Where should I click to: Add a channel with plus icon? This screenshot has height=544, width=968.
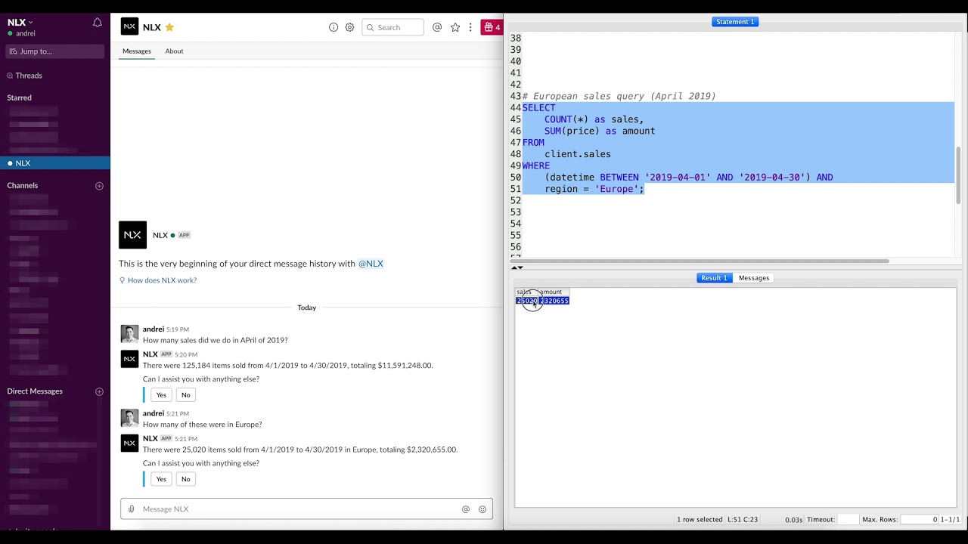99,186
